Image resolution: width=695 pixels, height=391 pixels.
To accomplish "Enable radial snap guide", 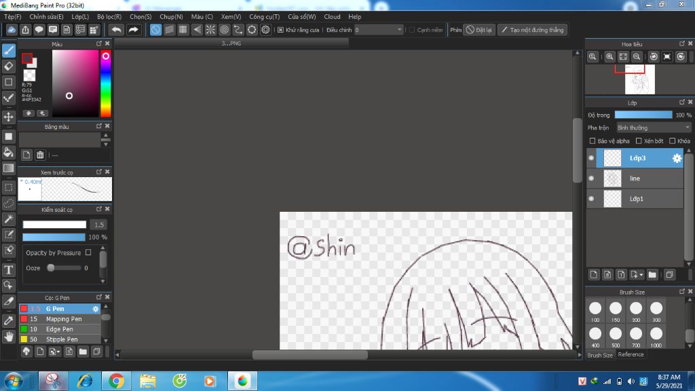I will coord(210,30).
